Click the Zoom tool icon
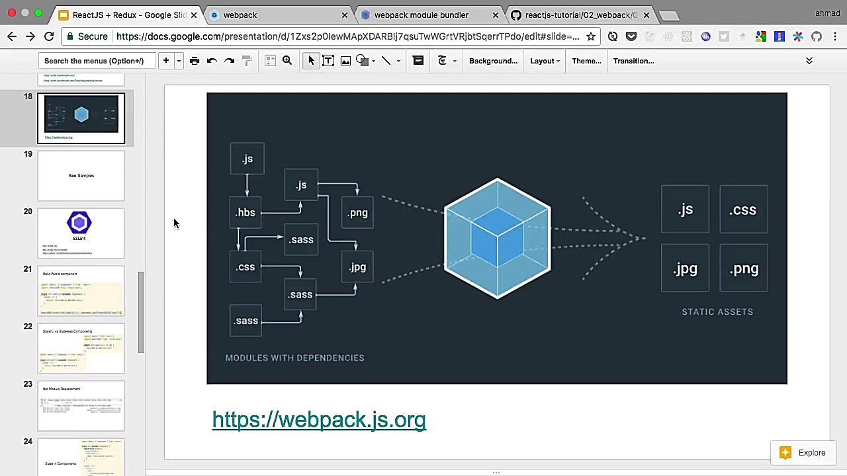Image resolution: width=847 pixels, height=476 pixels. tap(287, 61)
